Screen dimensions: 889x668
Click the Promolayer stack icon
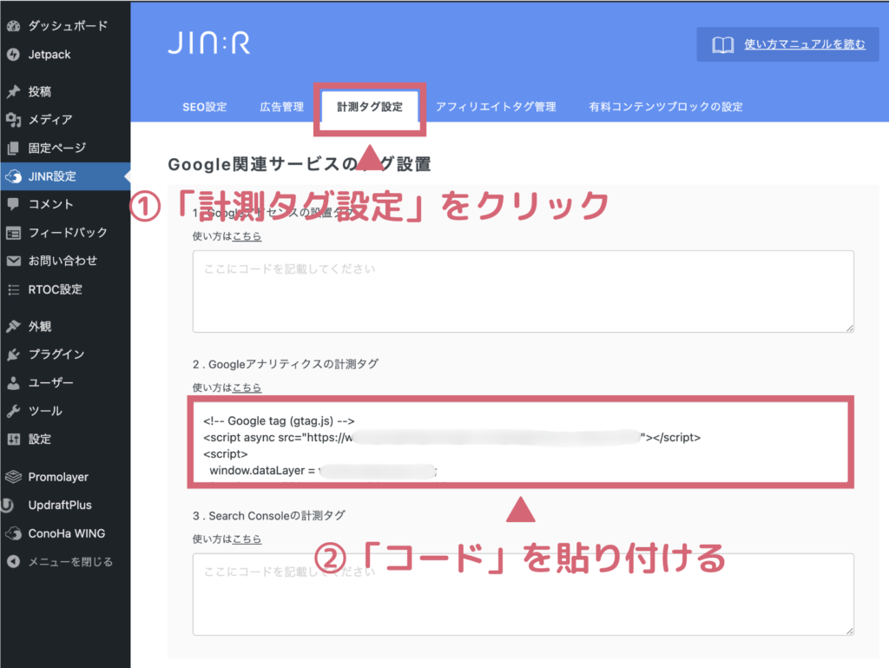click(14, 477)
